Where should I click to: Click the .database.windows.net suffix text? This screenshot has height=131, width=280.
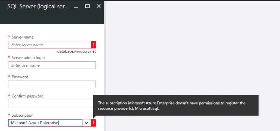click(76, 51)
